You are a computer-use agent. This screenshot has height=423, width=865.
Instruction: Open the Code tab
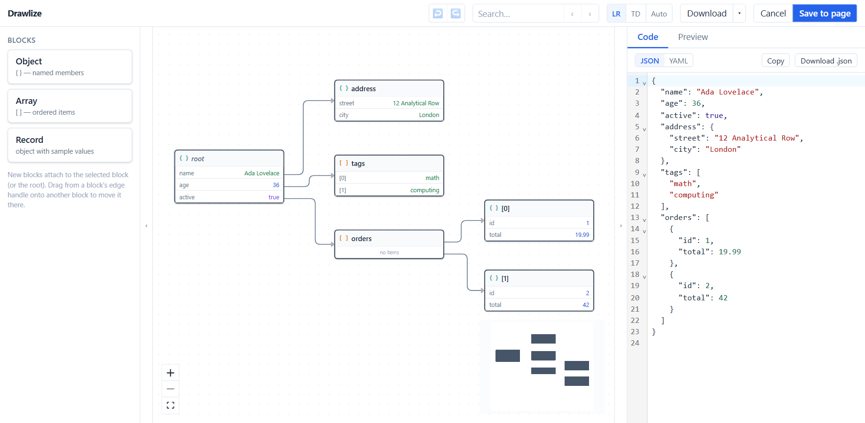click(x=648, y=37)
